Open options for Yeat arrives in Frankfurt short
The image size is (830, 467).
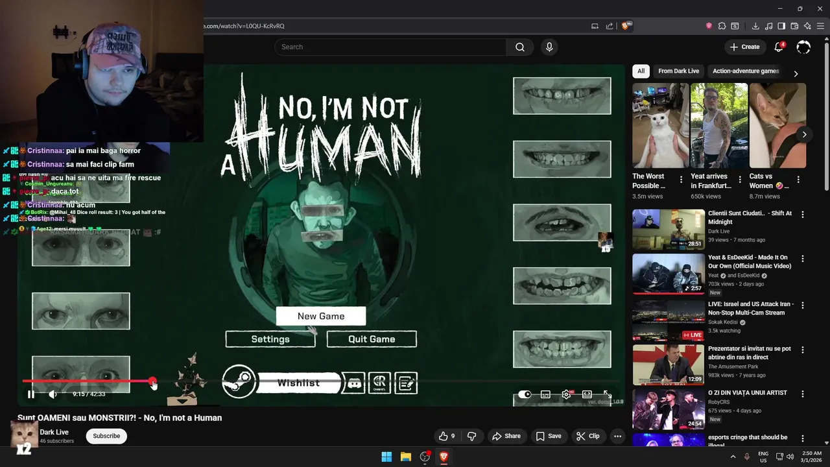[739, 180]
